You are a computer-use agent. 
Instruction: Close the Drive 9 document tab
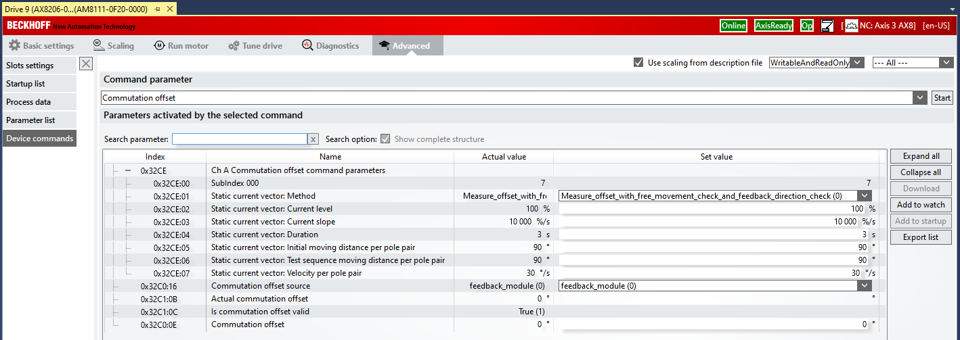click(169, 8)
